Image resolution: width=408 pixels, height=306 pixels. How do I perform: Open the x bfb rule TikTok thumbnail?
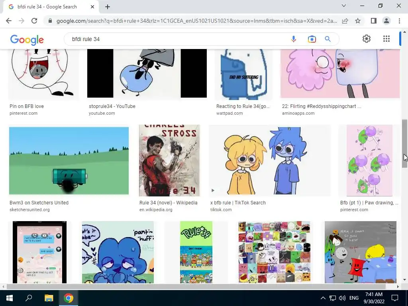coord(270,161)
